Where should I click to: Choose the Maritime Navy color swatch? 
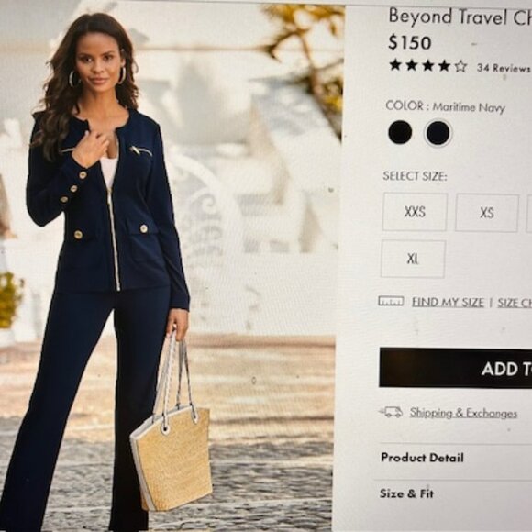[x=438, y=133]
